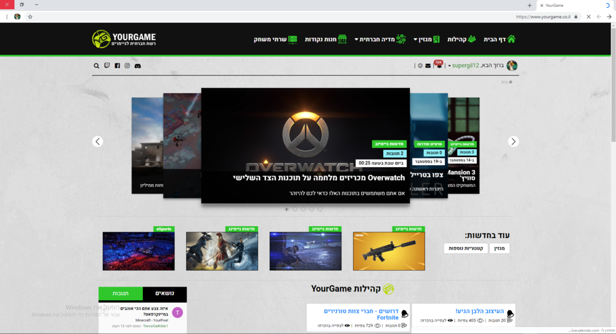616x334 pixels.
Task: Switch to the תגובות tab
Action: pos(121,293)
